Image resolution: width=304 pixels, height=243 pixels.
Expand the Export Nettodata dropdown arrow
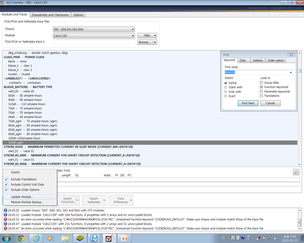coord(104,200)
